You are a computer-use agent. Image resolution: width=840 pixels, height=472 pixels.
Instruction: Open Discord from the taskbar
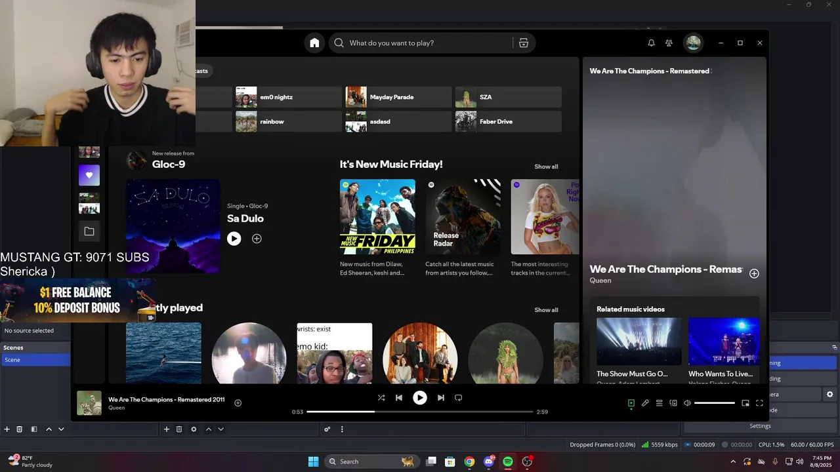tap(489, 462)
